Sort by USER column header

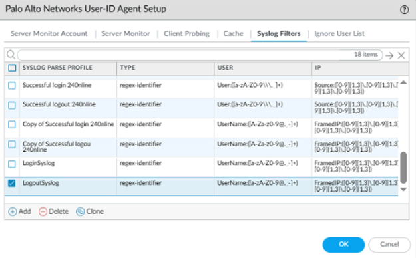click(x=225, y=68)
